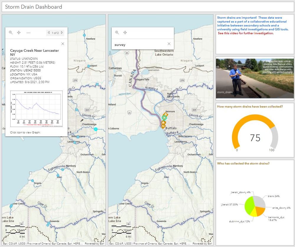The image size is (295, 247).
Task: Click the stream gauge near Angola
Action: click(32, 180)
